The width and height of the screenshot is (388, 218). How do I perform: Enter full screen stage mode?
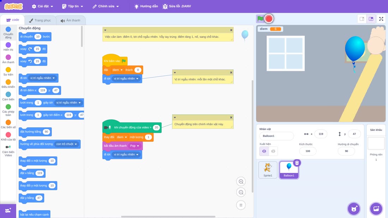[x=381, y=19]
